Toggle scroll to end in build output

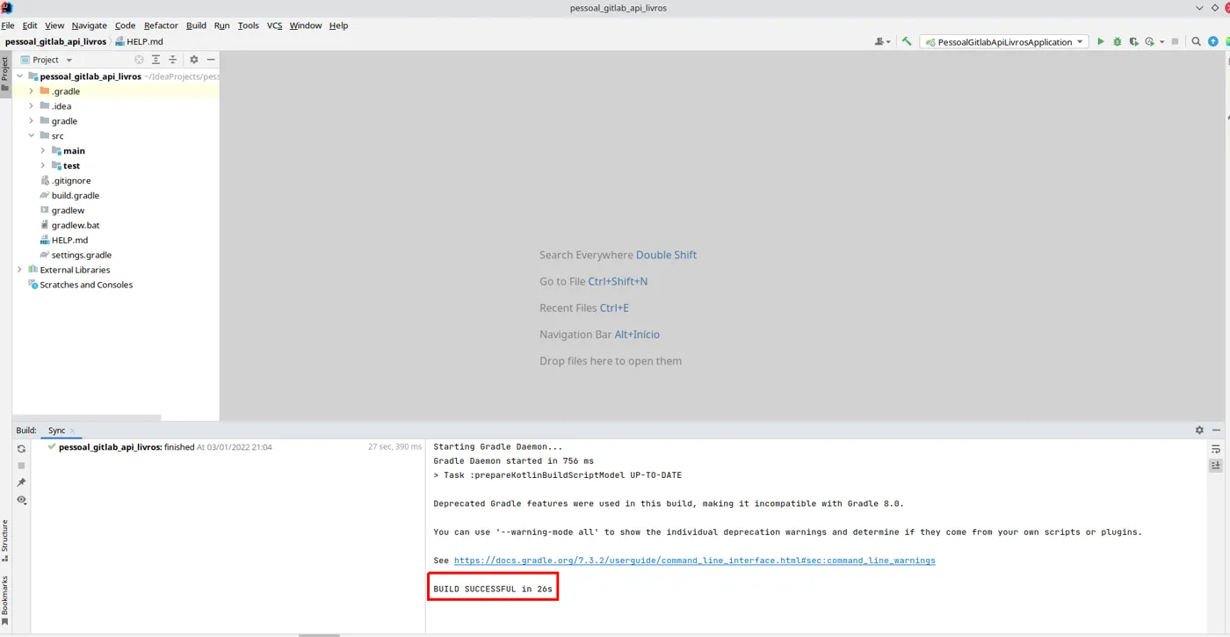click(x=1216, y=466)
